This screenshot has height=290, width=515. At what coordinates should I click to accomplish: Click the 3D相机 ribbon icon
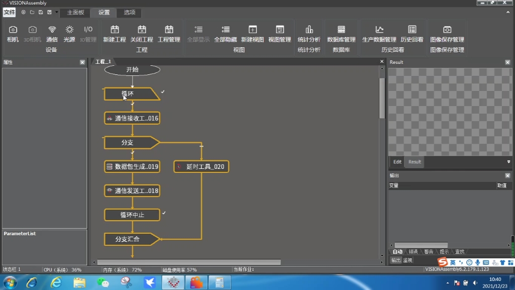click(x=32, y=34)
